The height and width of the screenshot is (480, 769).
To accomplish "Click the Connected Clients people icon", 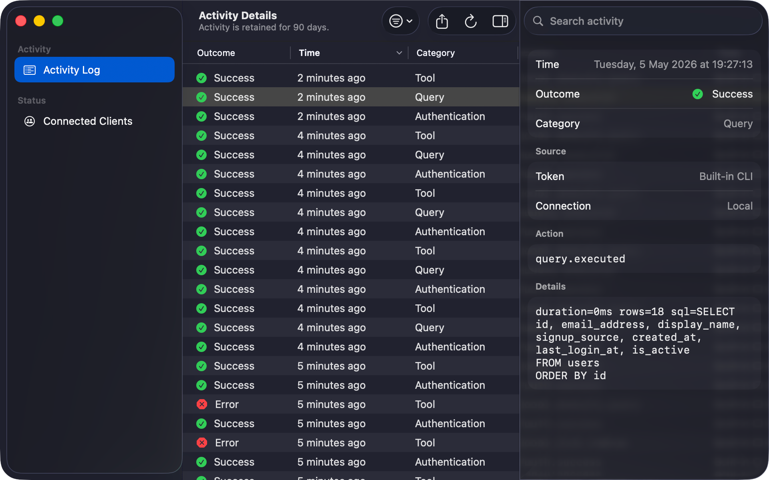I will pyautogui.click(x=30, y=121).
